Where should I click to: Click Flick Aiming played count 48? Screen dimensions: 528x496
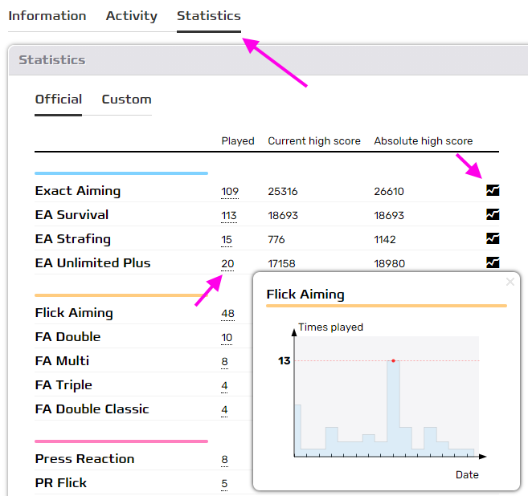[x=227, y=314]
